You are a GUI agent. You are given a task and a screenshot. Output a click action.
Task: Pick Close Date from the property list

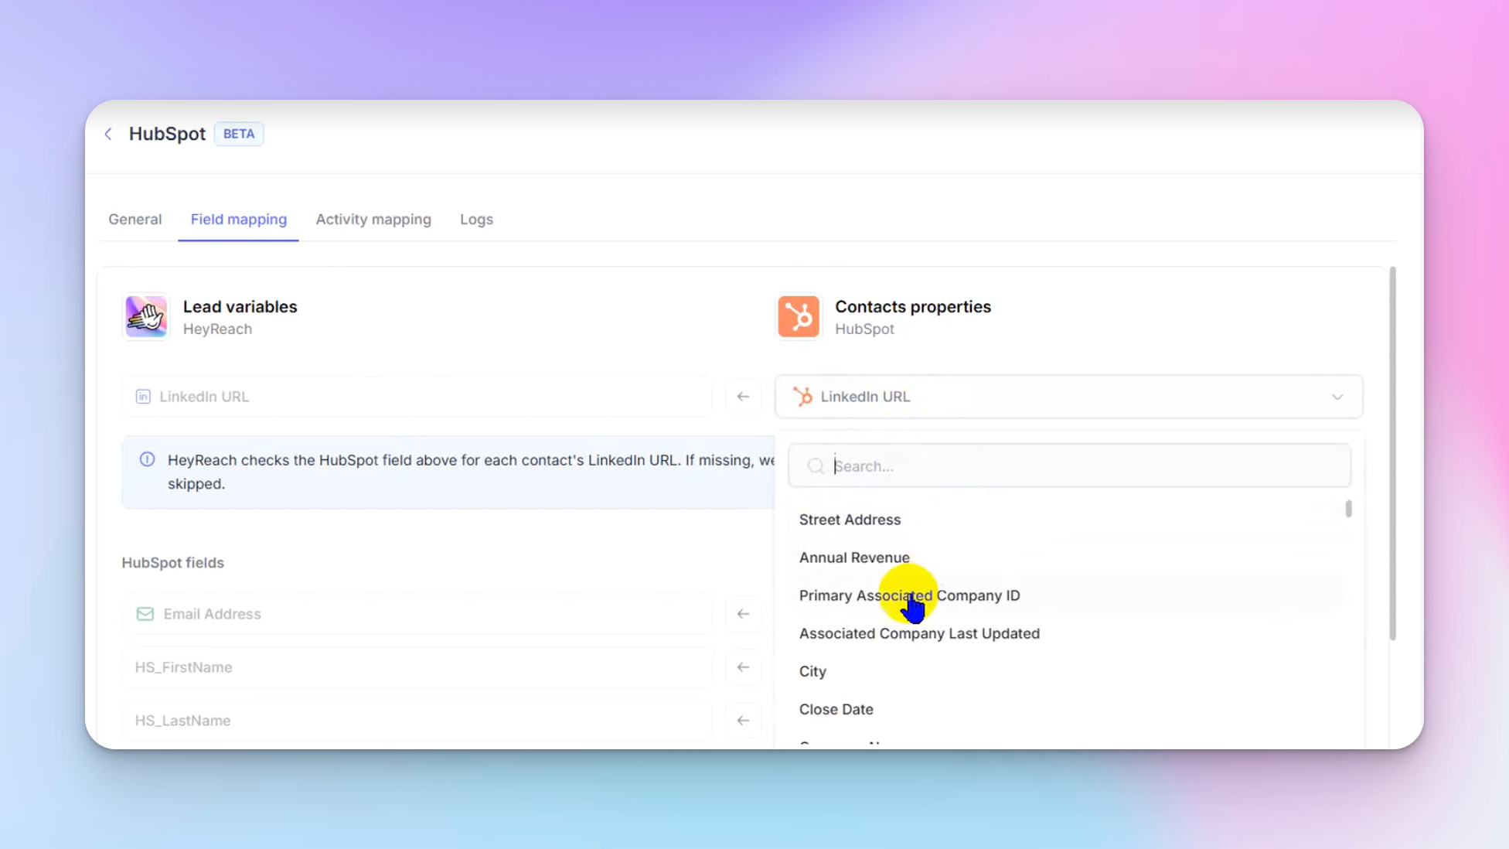[x=836, y=709]
